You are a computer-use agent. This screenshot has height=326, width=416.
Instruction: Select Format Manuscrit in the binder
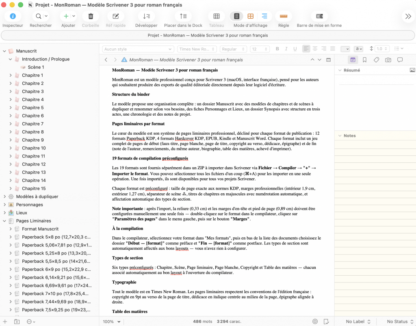point(40,229)
